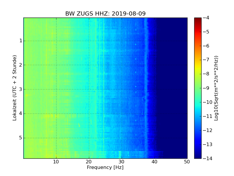This screenshot has width=234, height=176.
Task: Click the y-axis tick label 1
Action: click(x=21, y=41)
